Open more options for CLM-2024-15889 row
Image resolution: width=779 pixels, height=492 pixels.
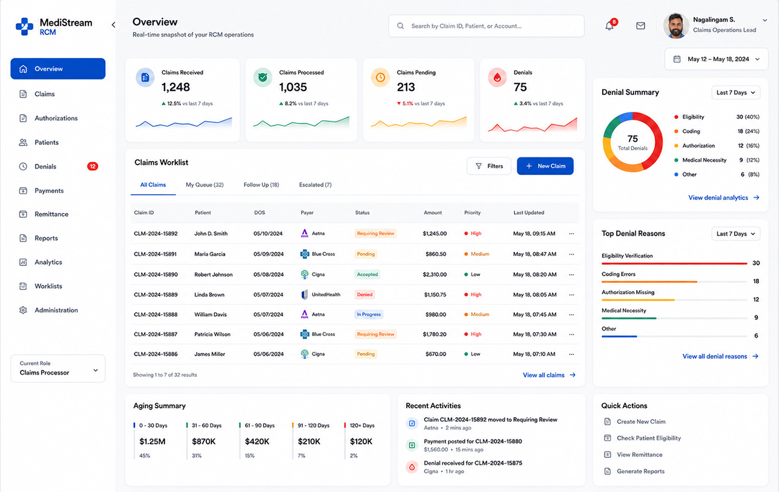(571, 295)
